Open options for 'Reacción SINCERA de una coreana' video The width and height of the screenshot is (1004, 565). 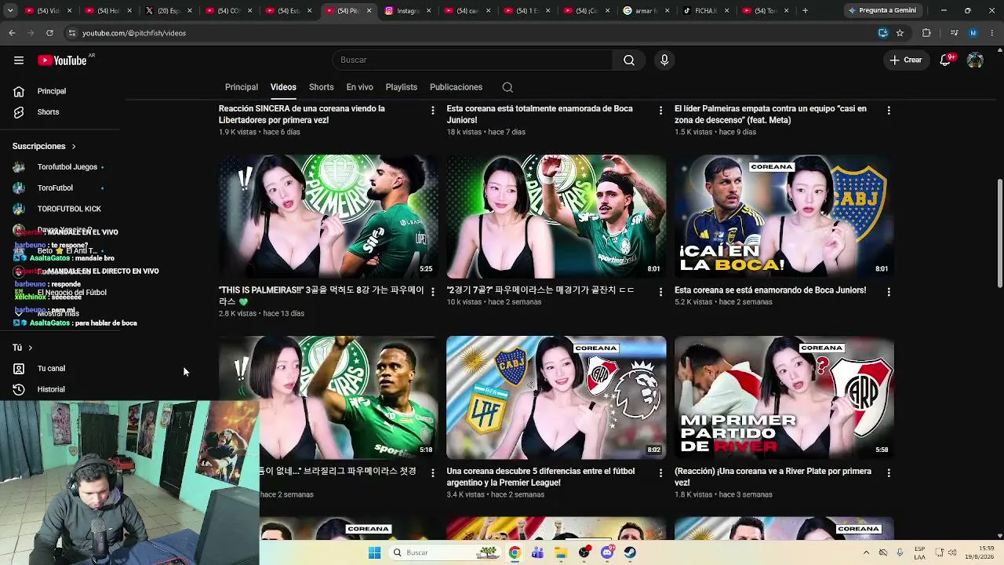[x=432, y=111]
